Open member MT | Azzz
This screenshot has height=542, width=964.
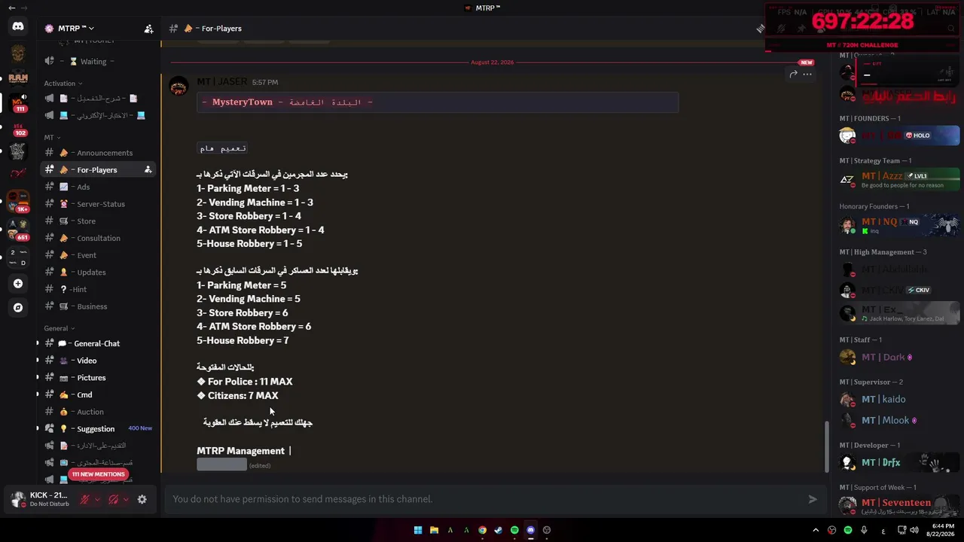[900, 180]
